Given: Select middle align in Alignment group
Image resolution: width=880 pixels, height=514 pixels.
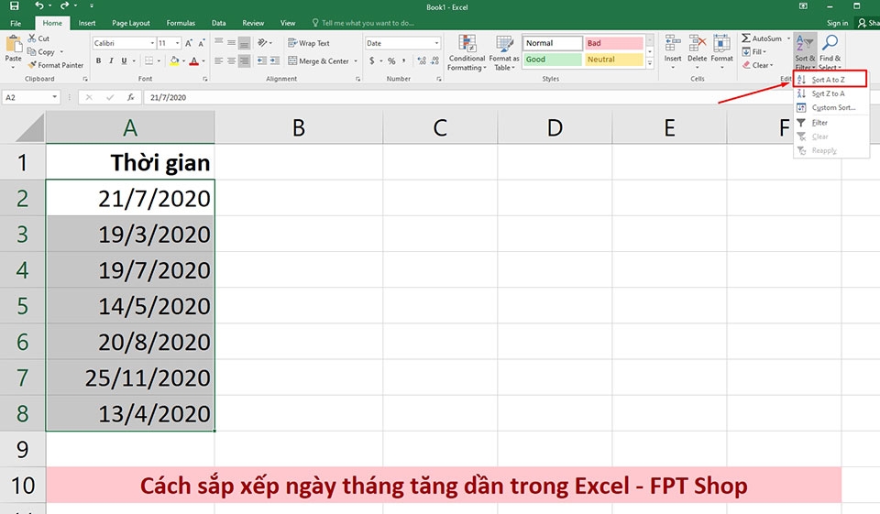Looking at the screenshot, I should [x=231, y=43].
